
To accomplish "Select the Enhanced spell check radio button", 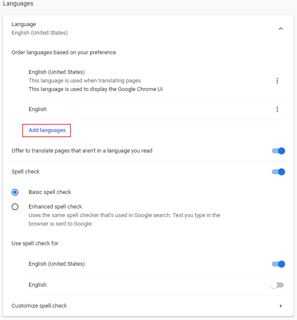I will (x=15, y=207).
